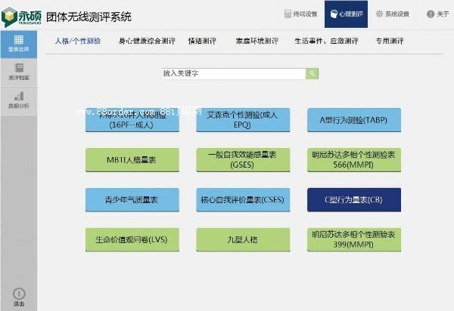
Task: Open 终端设置 in the top bar
Action: coord(300,14)
